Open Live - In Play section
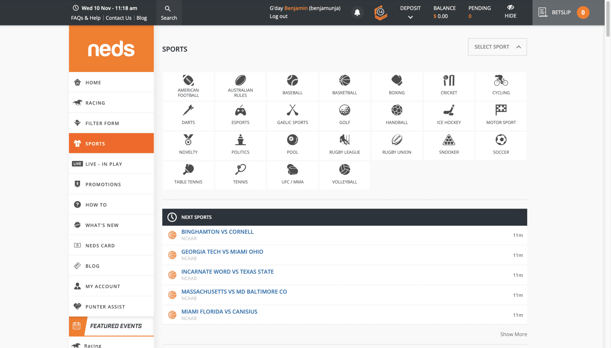Viewport: 611px width, 348px height. (x=111, y=164)
